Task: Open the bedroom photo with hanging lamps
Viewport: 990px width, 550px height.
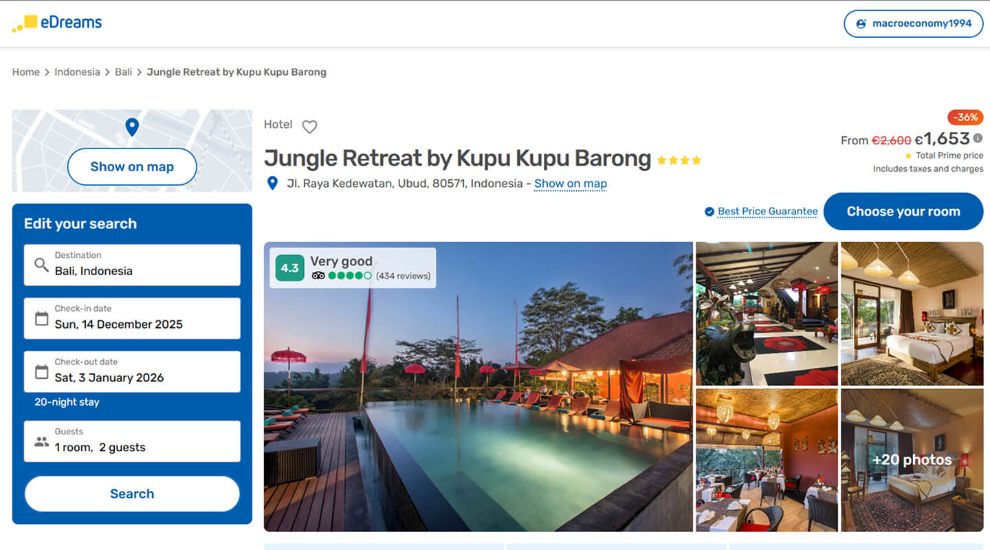Action: [x=912, y=313]
